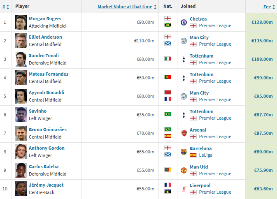Open Tottenham link in Savinho row

pos(202,111)
